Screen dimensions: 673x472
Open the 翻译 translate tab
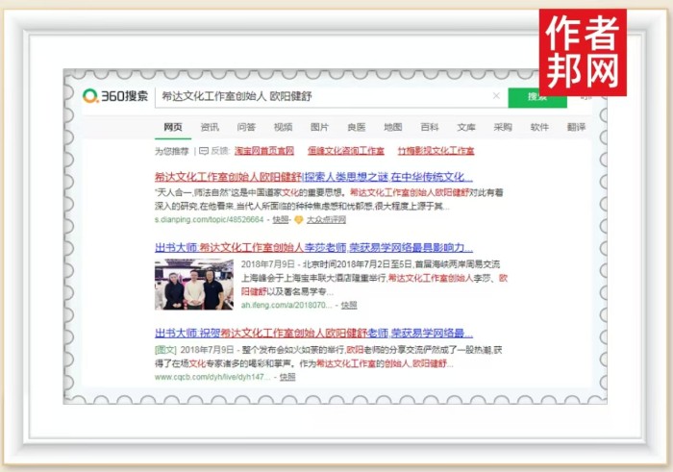click(576, 127)
